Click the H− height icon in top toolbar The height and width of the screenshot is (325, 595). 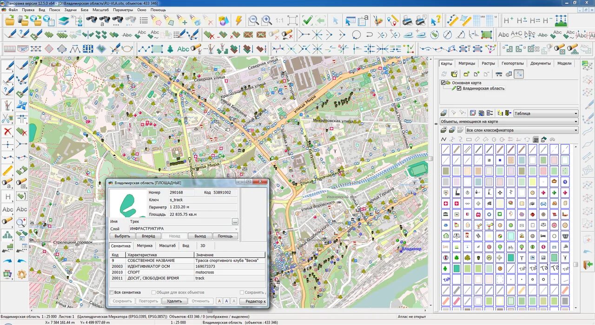pos(548,20)
